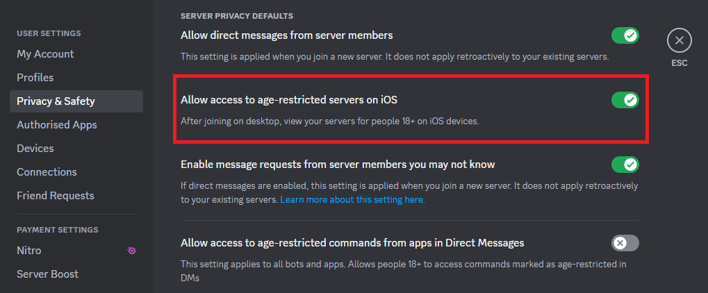Viewport: 708px width, 293px height.
Task: Click the ESC label under the close button
Action: [679, 62]
